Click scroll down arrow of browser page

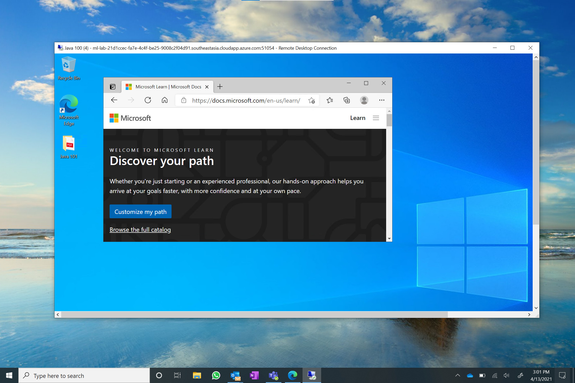pos(389,239)
